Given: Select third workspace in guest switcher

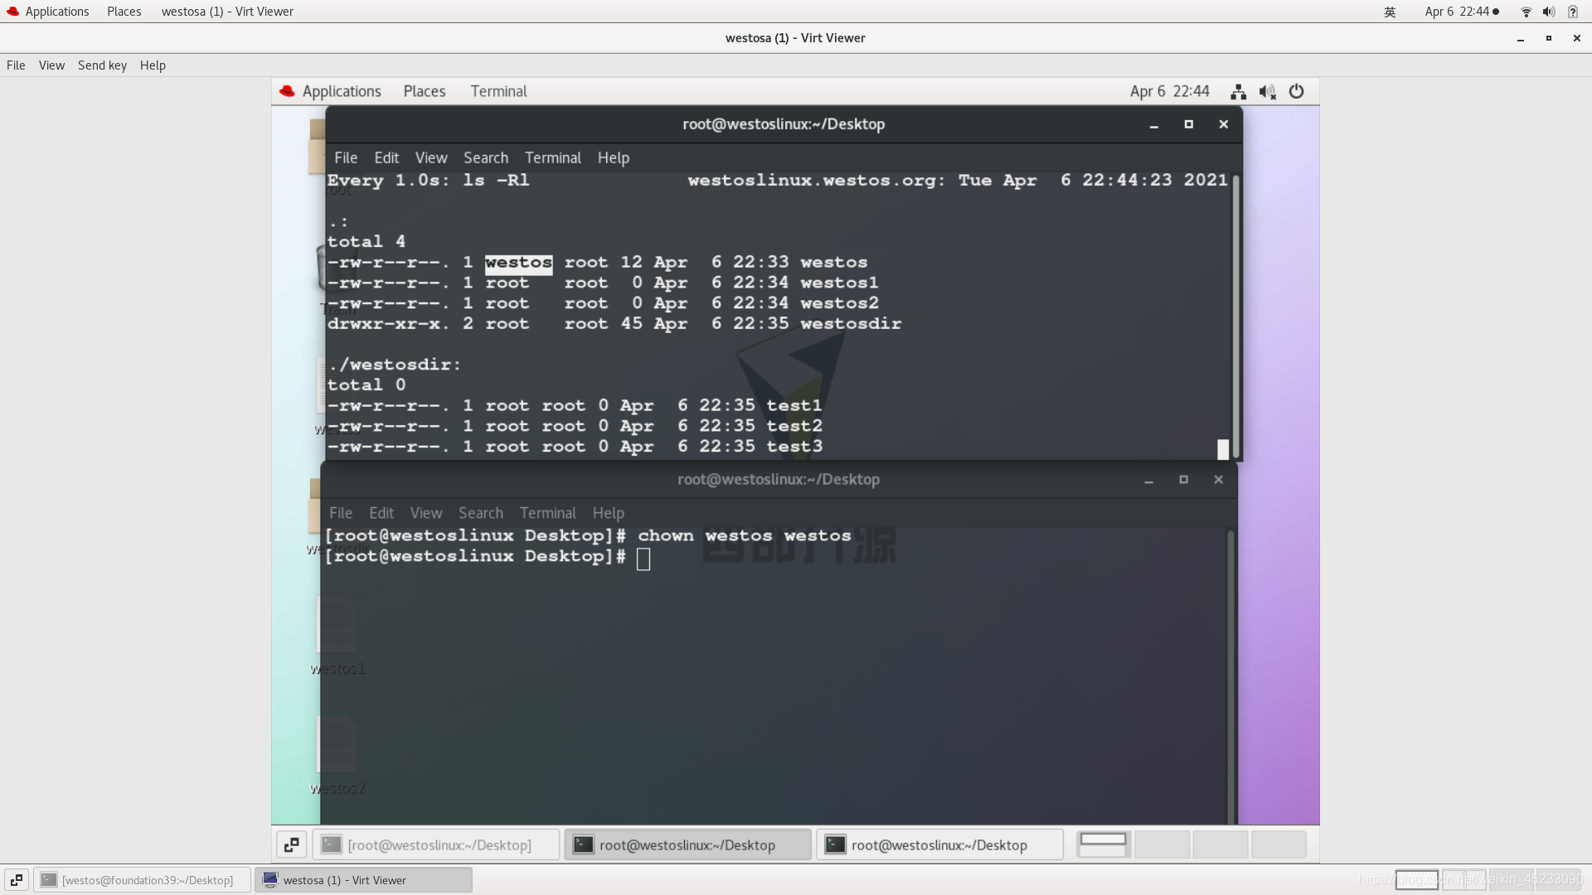Looking at the screenshot, I should (x=1220, y=844).
